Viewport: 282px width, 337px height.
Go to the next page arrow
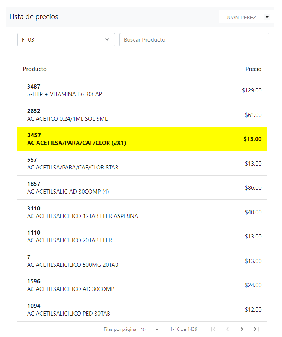242,329
